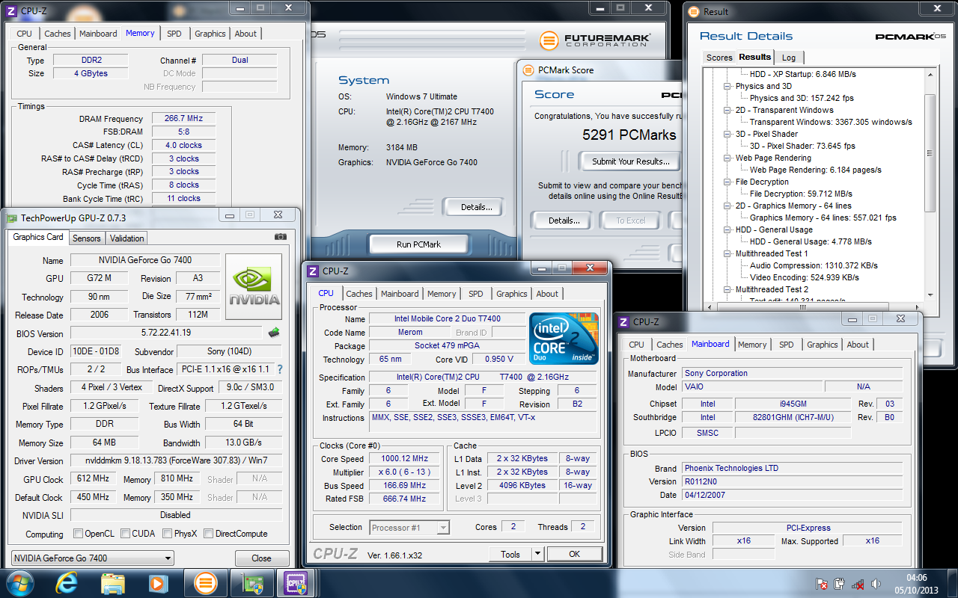Click the title icon of CPU-Z processor window
This screenshot has height=598, width=958.
[x=313, y=271]
